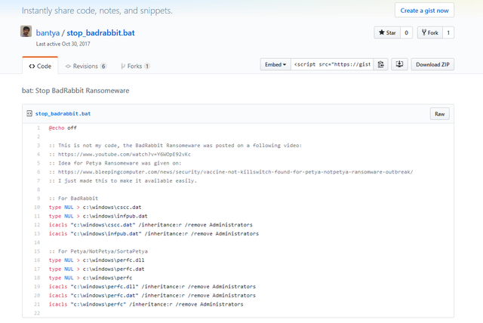The image size is (483, 323).
Task: Click the youtube.com URL comment line
Action: point(120,154)
